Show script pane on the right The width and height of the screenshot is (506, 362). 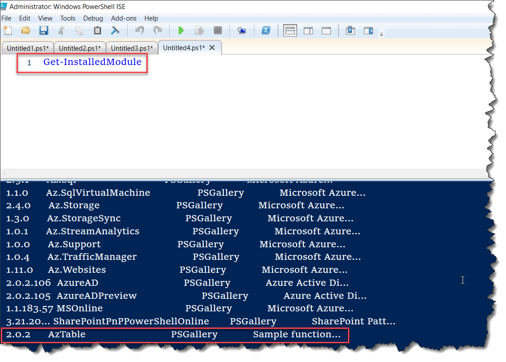pyautogui.click(x=308, y=30)
